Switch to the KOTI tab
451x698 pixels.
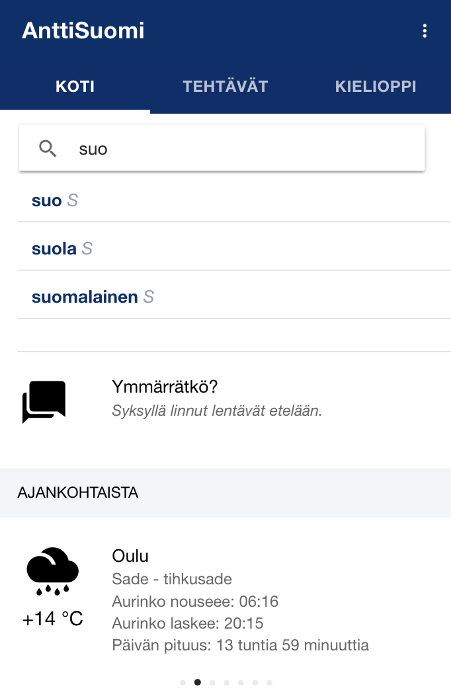click(x=75, y=87)
